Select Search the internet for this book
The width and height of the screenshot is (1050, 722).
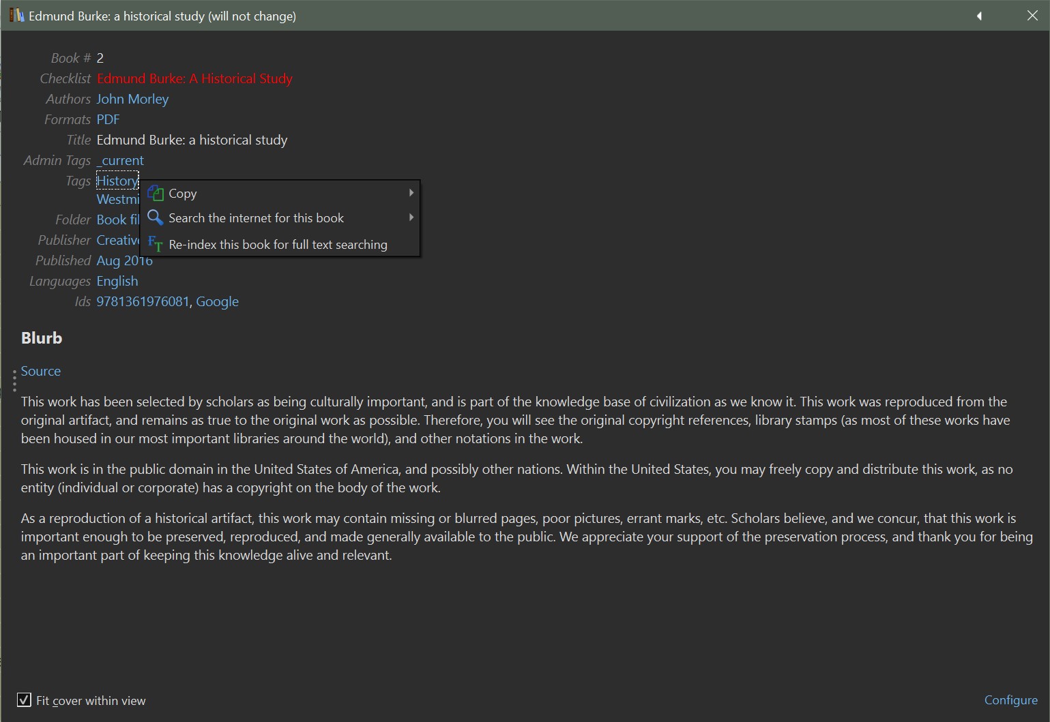tap(256, 218)
